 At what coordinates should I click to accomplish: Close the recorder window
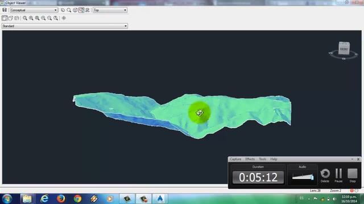coord(358,159)
